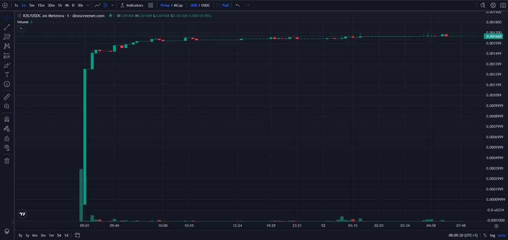
Task: Select the candlestick chart style icon
Action: pos(105,5)
